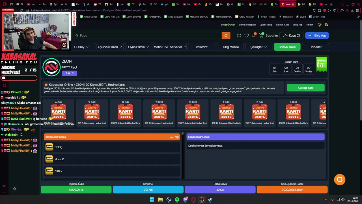The height and width of the screenshot is (204, 362).
Task: Open File Explorer from the taskbar
Action: [x=160, y=199]
